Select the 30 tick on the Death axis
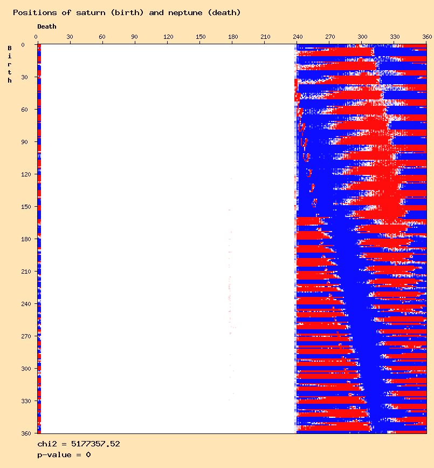 [70, 37]
